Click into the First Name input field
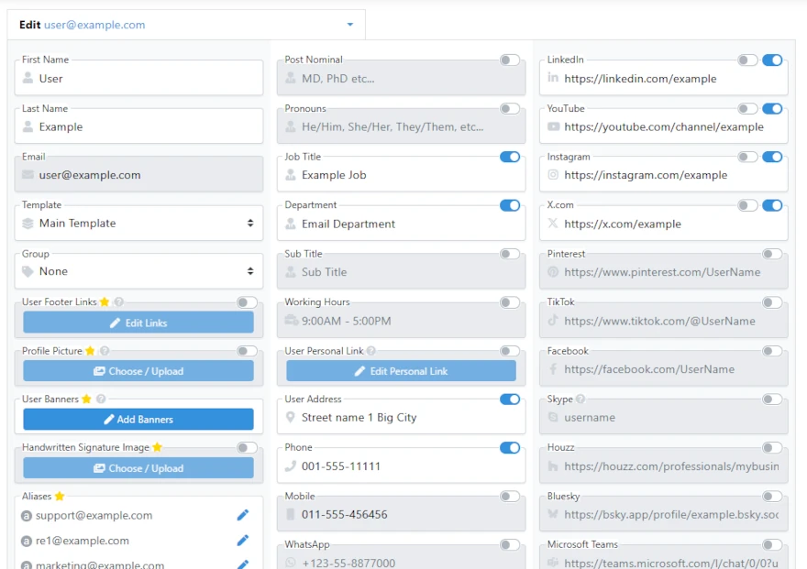The image size is (807, 569). 147,79
